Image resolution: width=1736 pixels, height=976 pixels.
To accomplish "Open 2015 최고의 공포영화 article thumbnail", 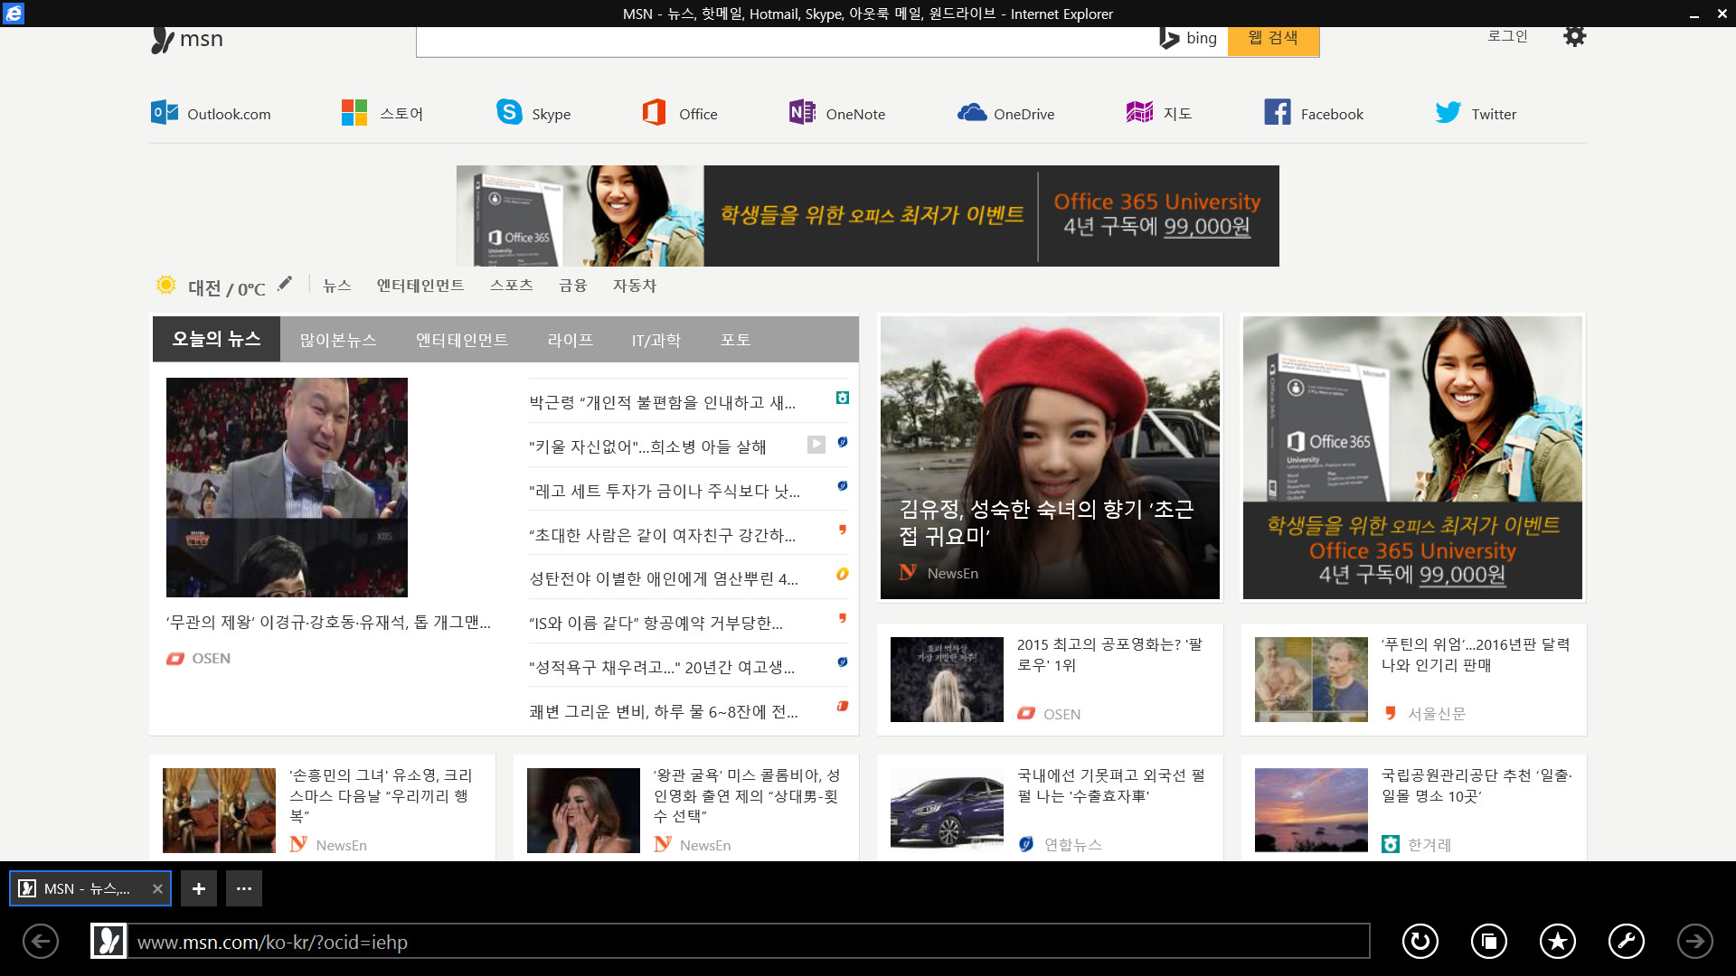I will point(947,680).
